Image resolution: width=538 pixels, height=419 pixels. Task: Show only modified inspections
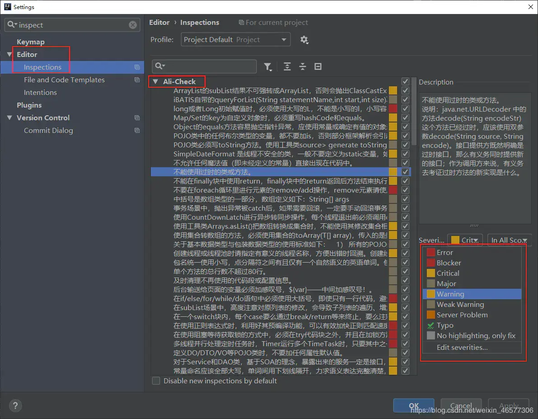coord(318,66)
